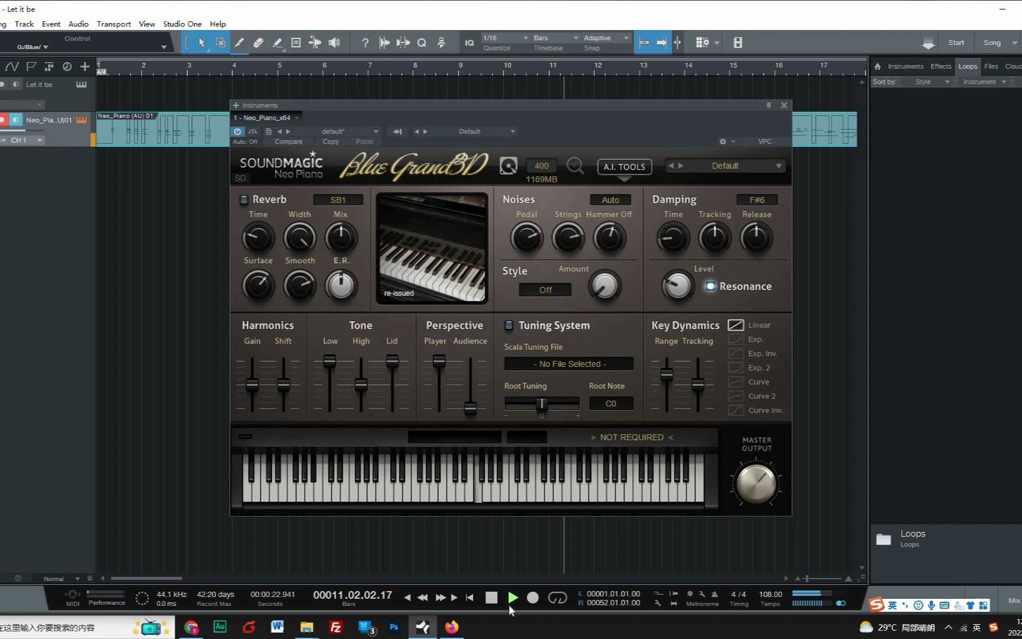Image resolution: width=1022 pixels, height=639 pixels.
Task: Toggle the IQ input quantize button
Action: pyautogui.click(x=469, y=43)
